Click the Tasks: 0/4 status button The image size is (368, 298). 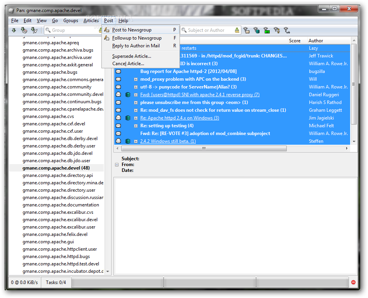coord(56,282)
